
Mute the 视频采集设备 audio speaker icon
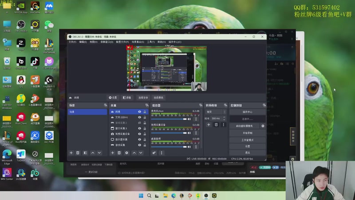coord(189,133)
